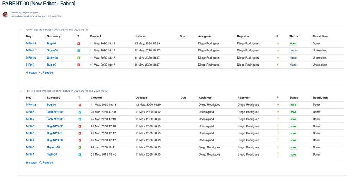Image resolution: width=352 pixels, height=182 pixels.
Task: Open the '4 issues' link
Action: tap(31, 73)
